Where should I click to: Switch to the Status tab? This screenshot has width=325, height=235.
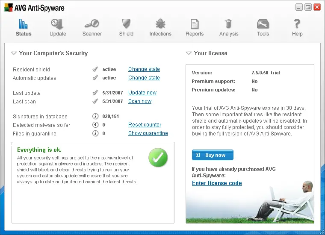point(24,27)
